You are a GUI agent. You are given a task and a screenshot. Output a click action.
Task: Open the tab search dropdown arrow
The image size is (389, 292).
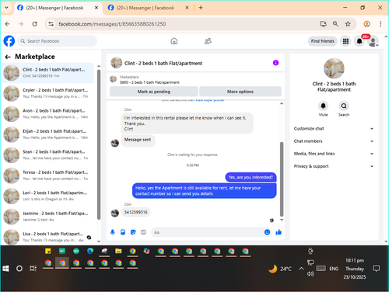pyautogui.click(x=6, y=8)
